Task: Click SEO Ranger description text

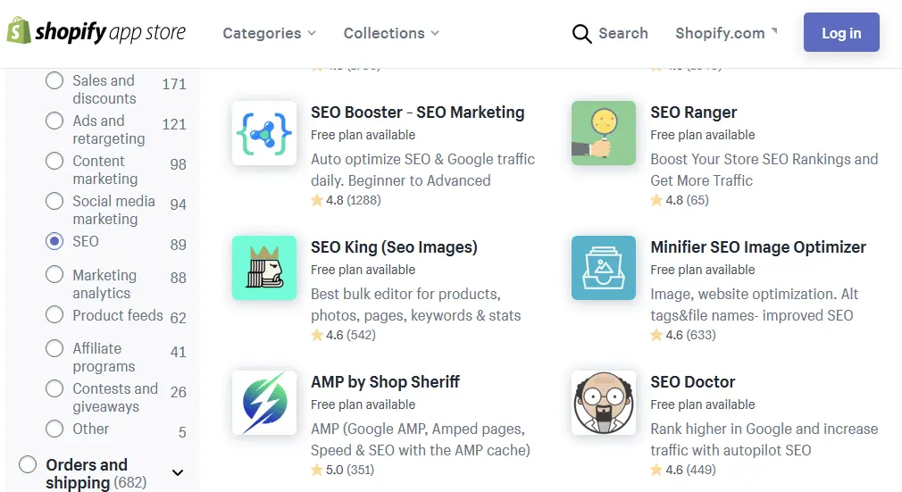Action: [x=764, y=170]
